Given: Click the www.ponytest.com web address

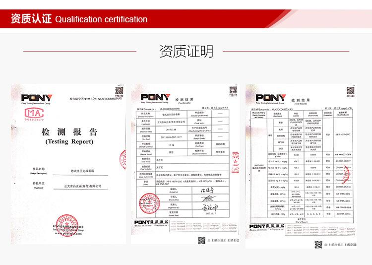Looking at the screenshot, I should (x=68, y=234).
